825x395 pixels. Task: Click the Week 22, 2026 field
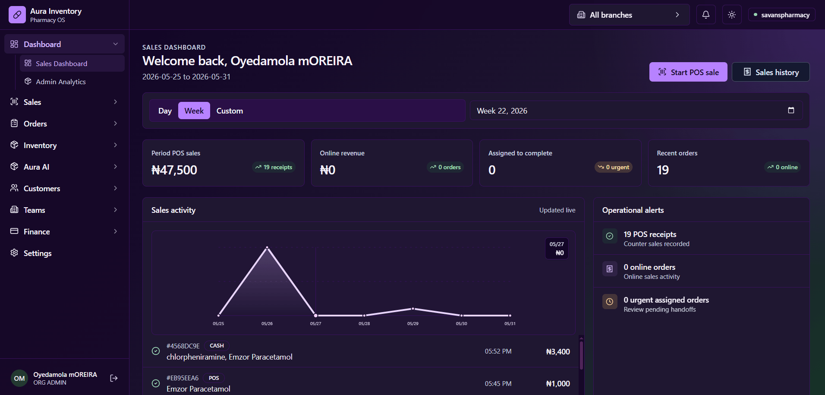[x=636, y=111]
